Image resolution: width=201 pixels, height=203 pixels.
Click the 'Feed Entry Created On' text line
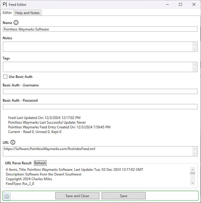[x=59, y=127]
